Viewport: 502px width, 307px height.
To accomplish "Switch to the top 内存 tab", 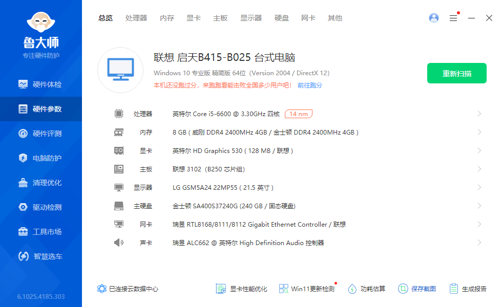I will pyautogui.click(x=167, y=18).
